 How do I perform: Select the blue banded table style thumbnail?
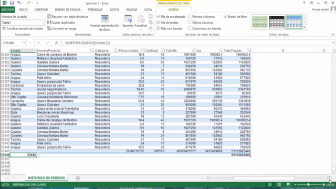(293, 22)
